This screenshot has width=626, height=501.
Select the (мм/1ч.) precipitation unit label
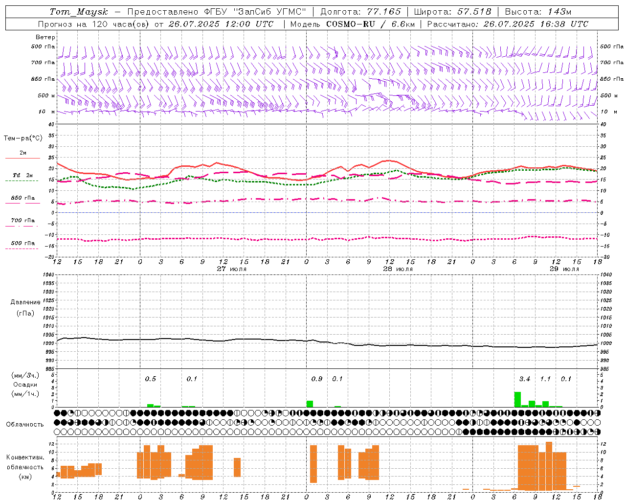(25, 394)
